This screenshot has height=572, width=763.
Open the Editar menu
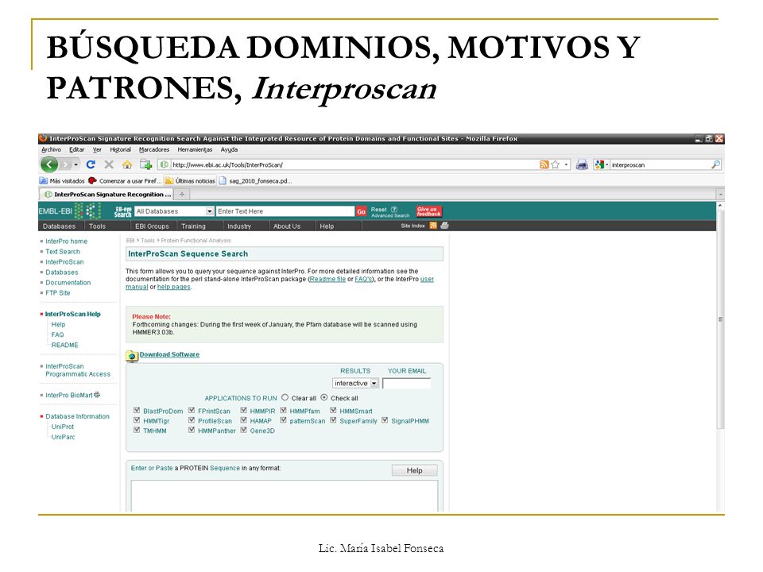point(76,150)
